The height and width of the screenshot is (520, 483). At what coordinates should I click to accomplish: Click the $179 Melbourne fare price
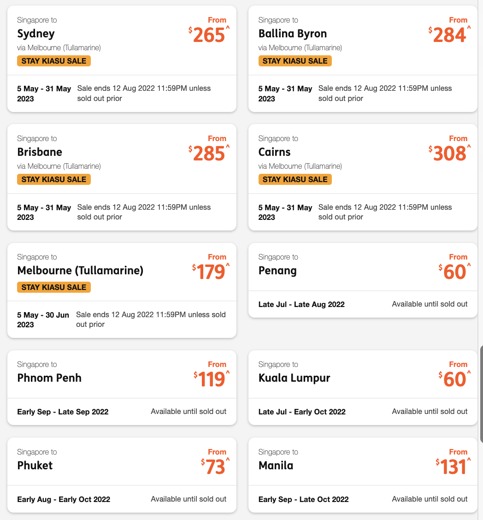tap(211, 272)
